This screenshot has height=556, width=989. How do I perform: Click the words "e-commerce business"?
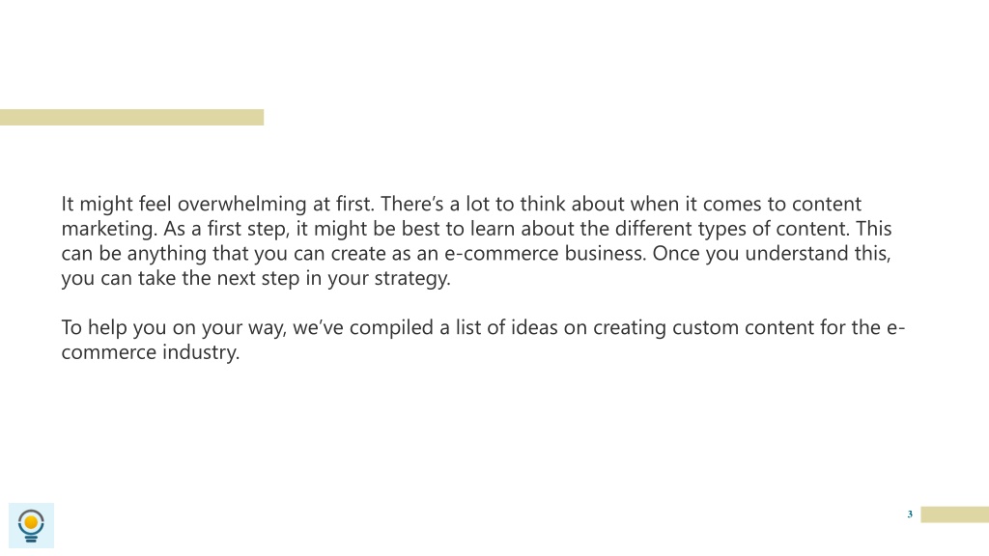coord(545,254)
